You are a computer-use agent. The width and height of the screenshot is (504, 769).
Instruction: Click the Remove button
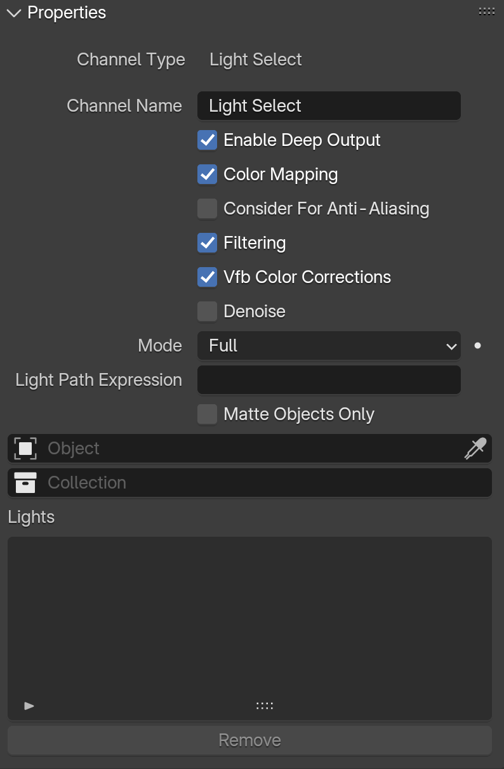click(x=249, y=740)
